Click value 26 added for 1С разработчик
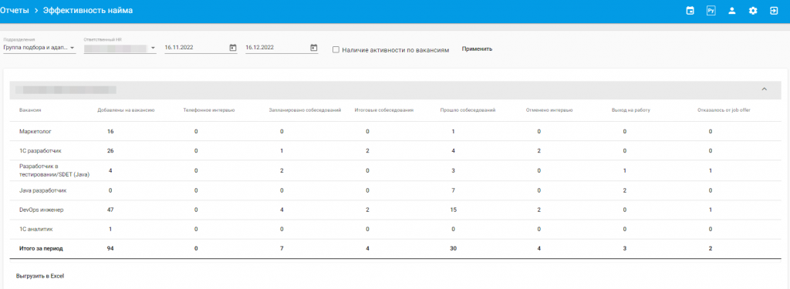 coord(110,150)
